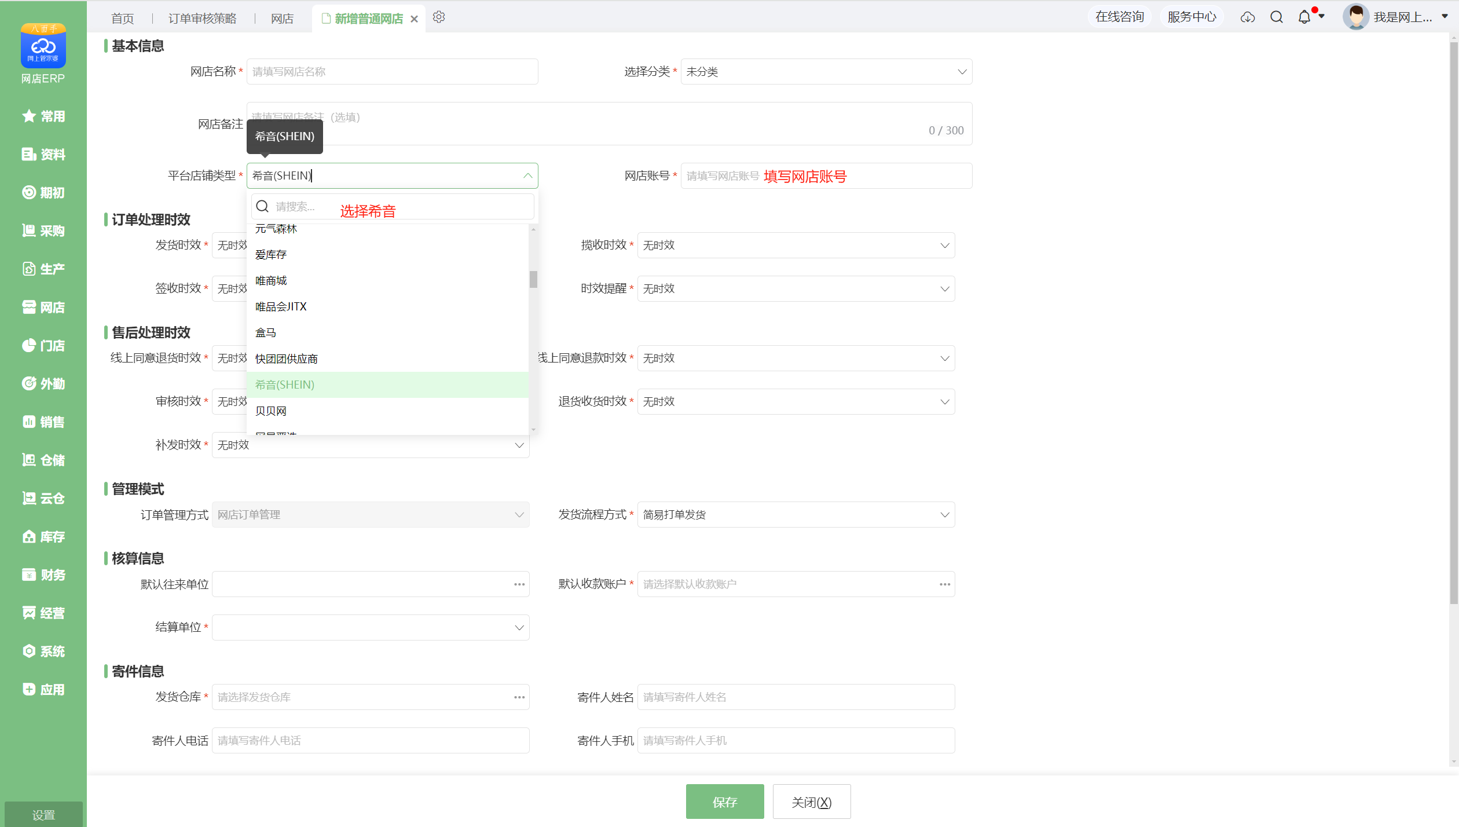Open 服务中心
The width and height of the screenshot is (1459, 827).
pyautogui.click(x=1192, y=17)
